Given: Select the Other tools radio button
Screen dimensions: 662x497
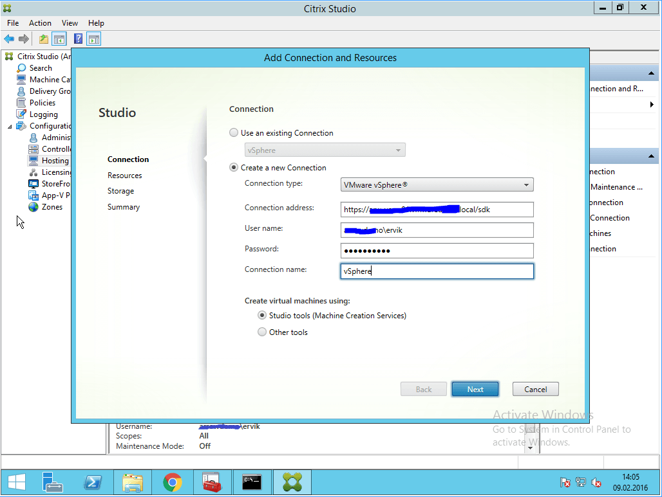Looking at the screenshot, I should click(x=262, y=332).
